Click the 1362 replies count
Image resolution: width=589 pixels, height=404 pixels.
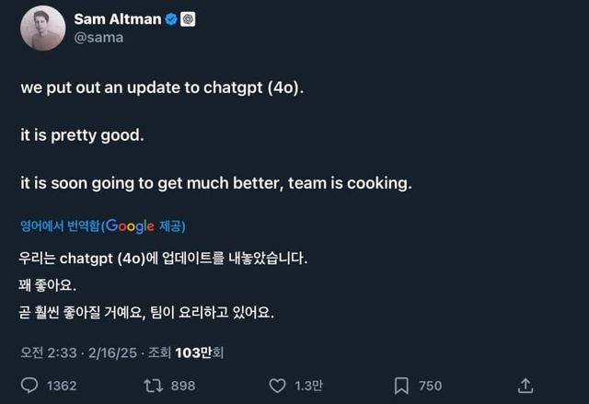pyautogui.click(x=61, y=386)
